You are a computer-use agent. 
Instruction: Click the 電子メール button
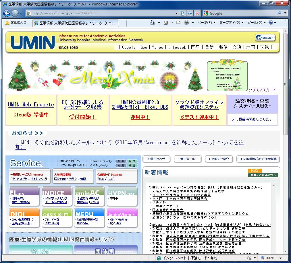pyautogui.click(x=188, y=159)
